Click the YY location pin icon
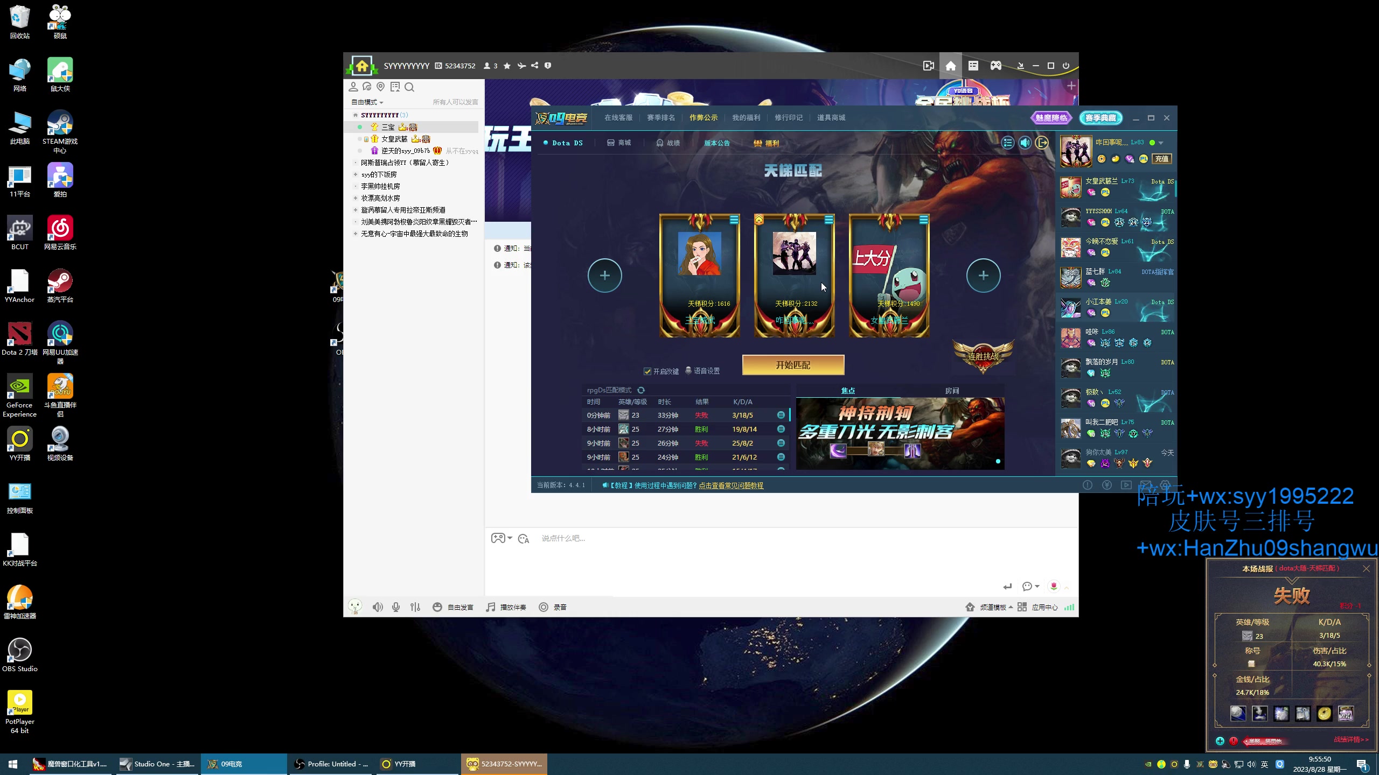1379x775 pixels. (381, 87)
